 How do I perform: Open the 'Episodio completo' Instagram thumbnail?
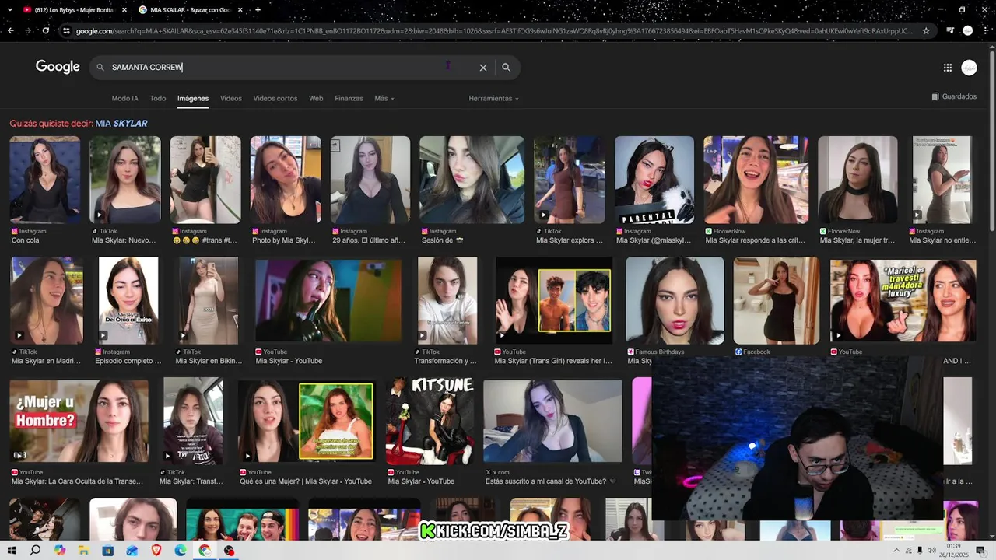pos(128,301)
